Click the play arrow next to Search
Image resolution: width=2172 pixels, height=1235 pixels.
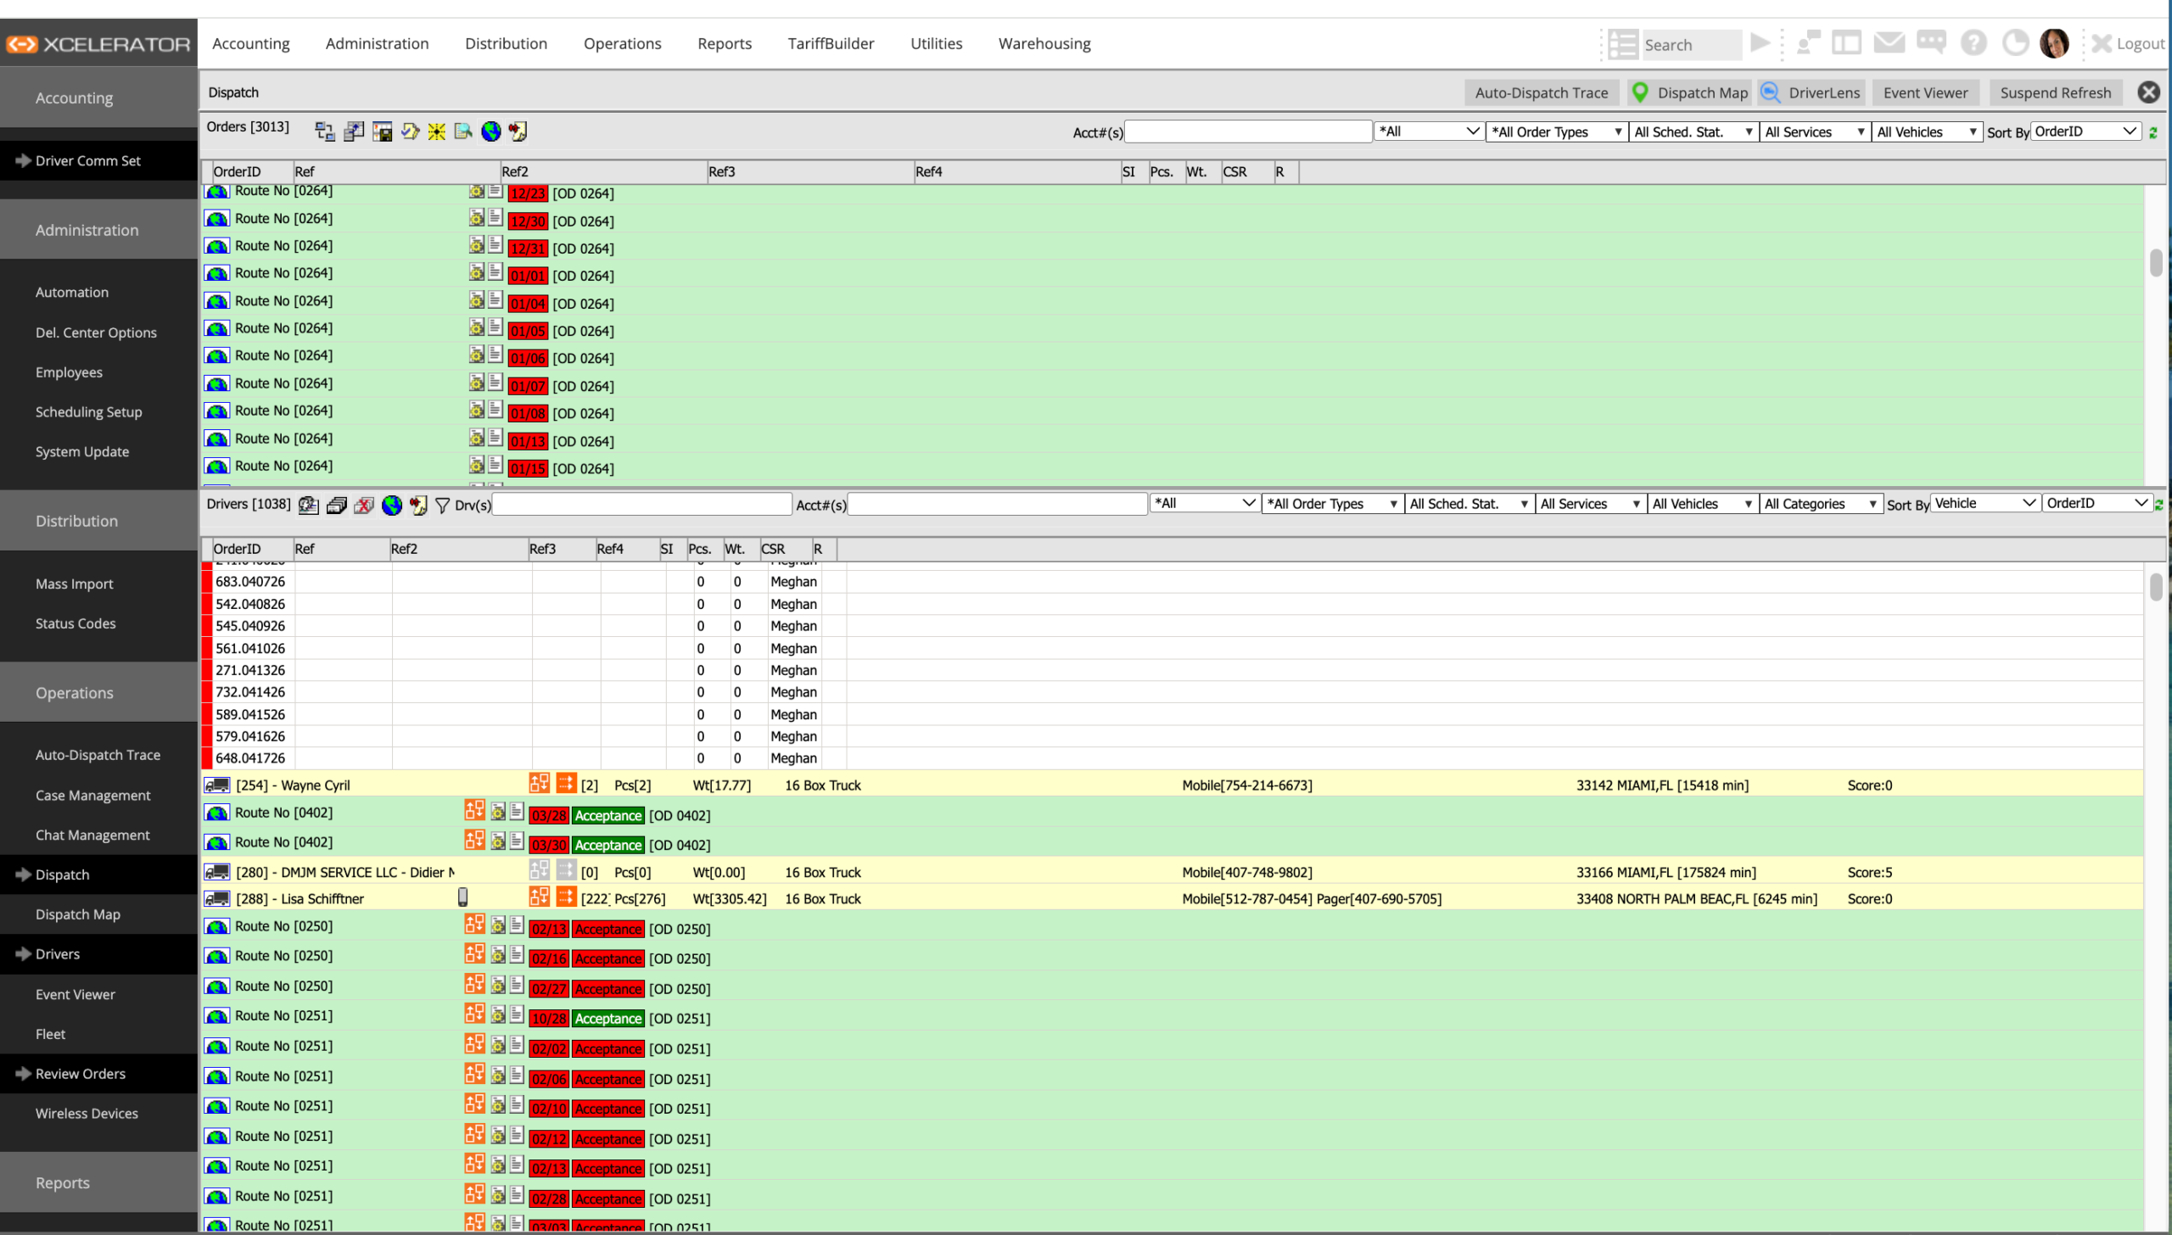1761,42
